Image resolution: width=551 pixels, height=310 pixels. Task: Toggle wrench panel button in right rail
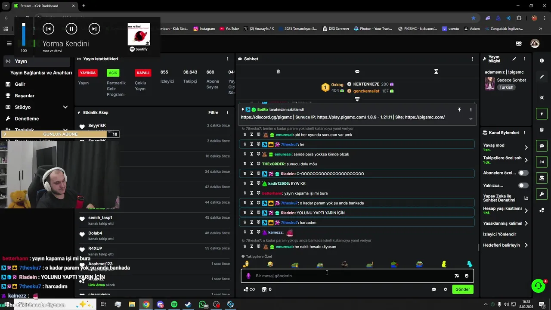click(542, 194)
